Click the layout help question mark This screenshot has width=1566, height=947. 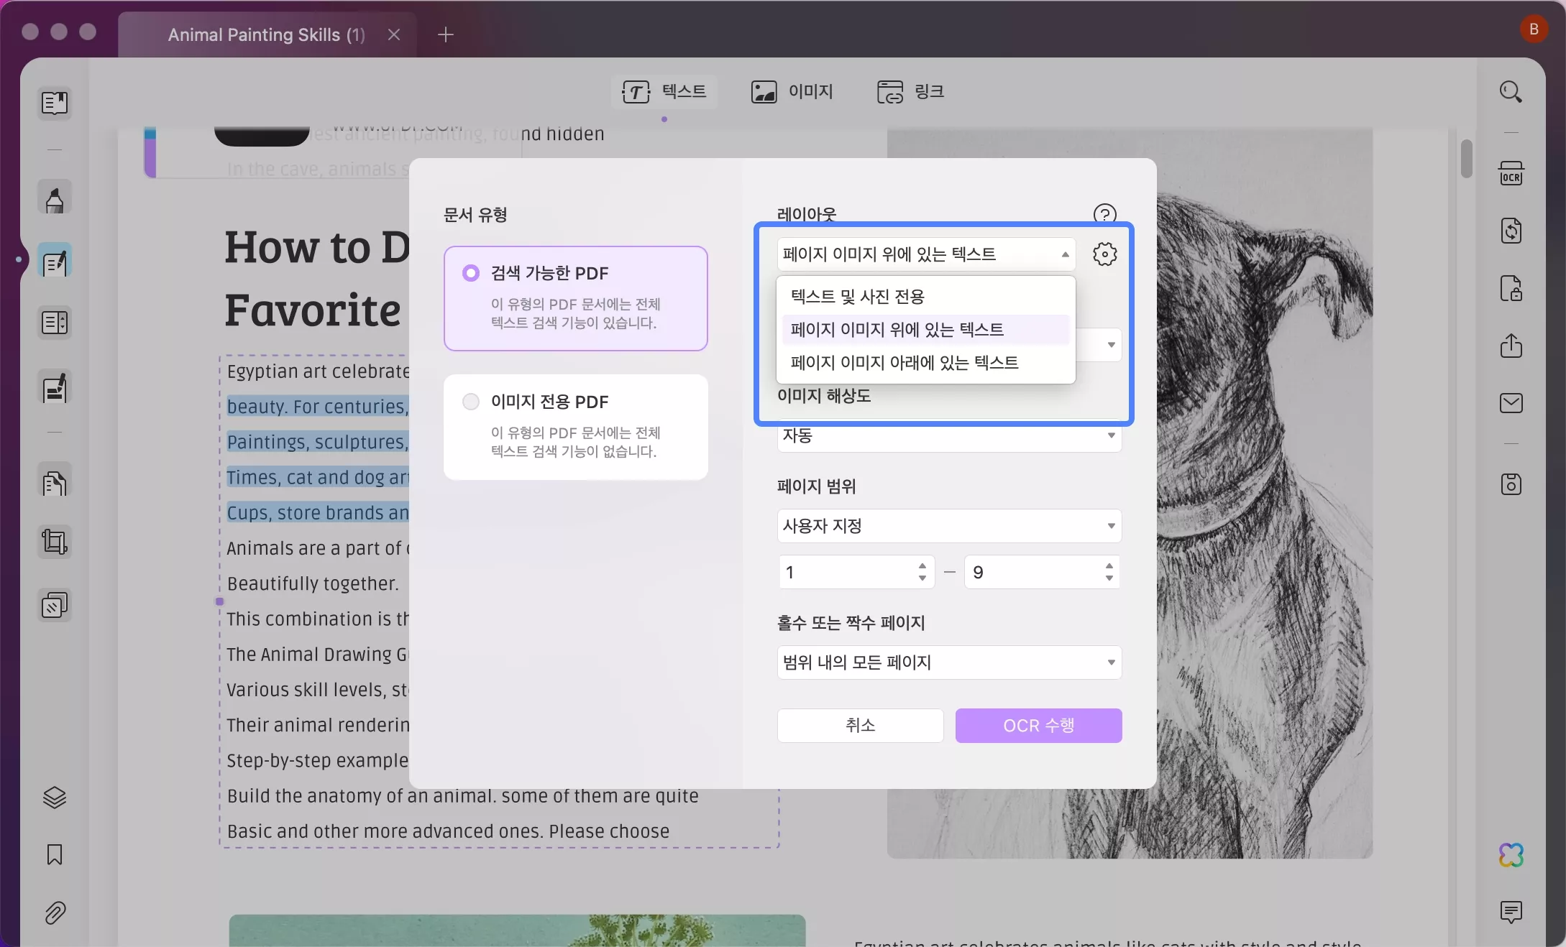[x=1104, y=214]
